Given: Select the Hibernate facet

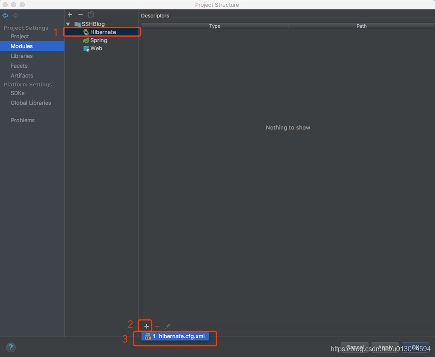Looking at the screenshot, I should click(x=101, y=32).
